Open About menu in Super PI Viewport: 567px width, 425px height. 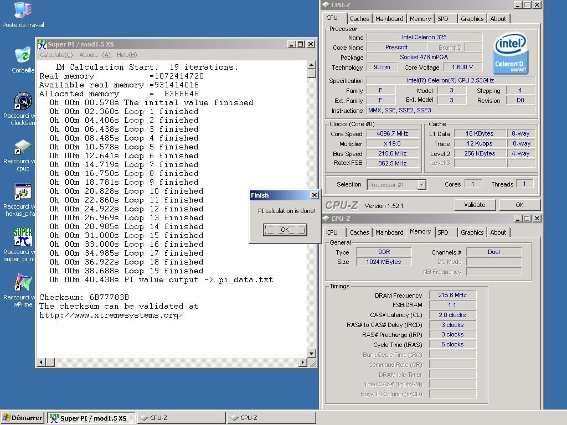tap(95, 55)
